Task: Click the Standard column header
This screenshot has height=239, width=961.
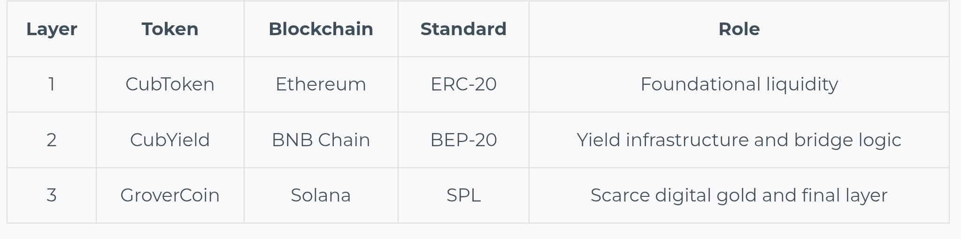Action: click(x=463, y=29)
